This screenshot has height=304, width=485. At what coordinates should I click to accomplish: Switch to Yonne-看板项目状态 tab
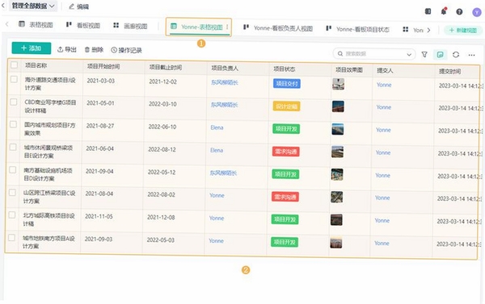[358, 29]
